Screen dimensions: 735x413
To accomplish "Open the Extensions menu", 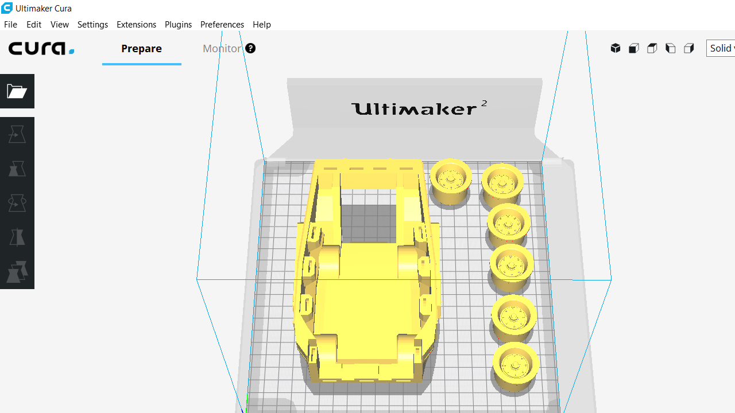I will coord(136,24).
